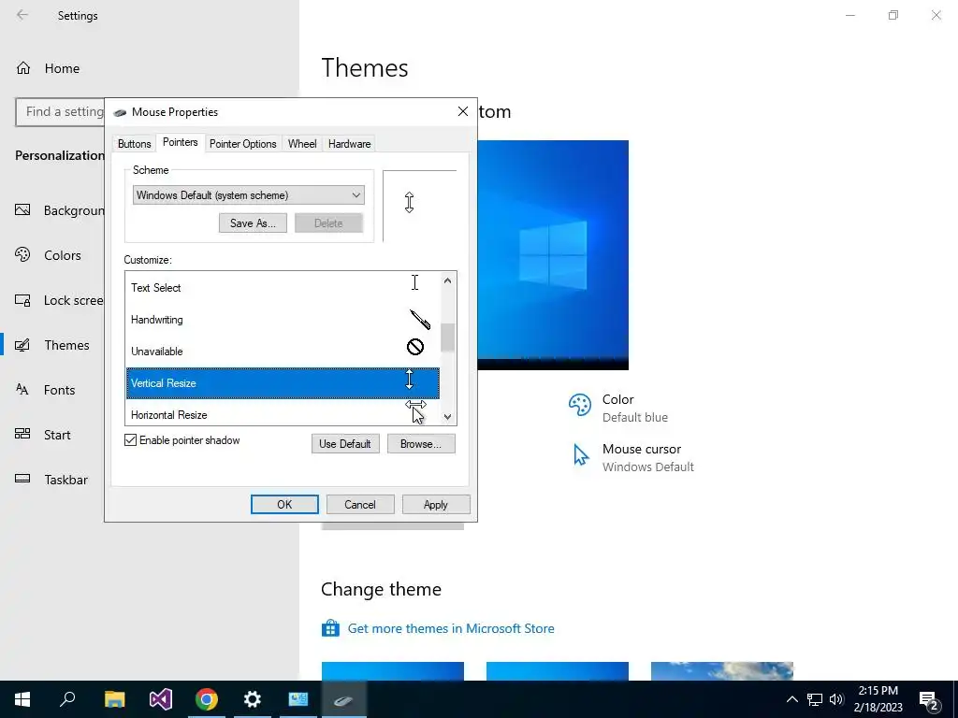Select the Horizontal Resize row

pyautogui.click(x=283, y=414)
